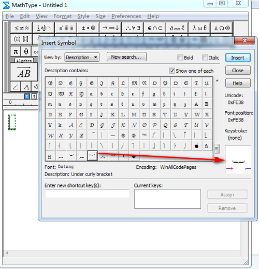Screen dimensions: 259x269
Task: Click the Insert button
Action: coord(238,58)
